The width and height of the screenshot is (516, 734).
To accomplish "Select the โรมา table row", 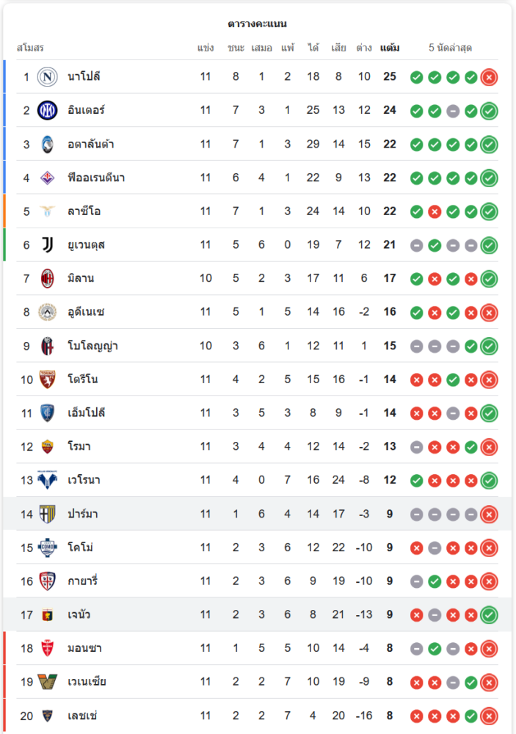I will pyautogui.click(x=257, y=447).
